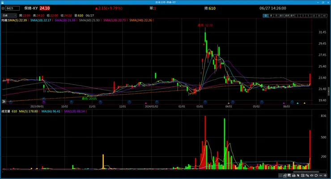
Task: Click the price change ▲2.15(+9.79%) text
Action: [109, 8]
